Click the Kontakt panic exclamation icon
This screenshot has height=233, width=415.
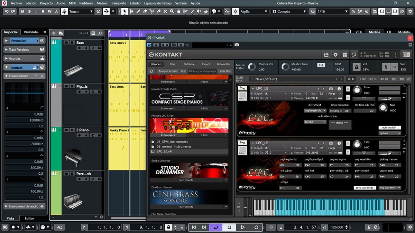click(x=396, y=55)
